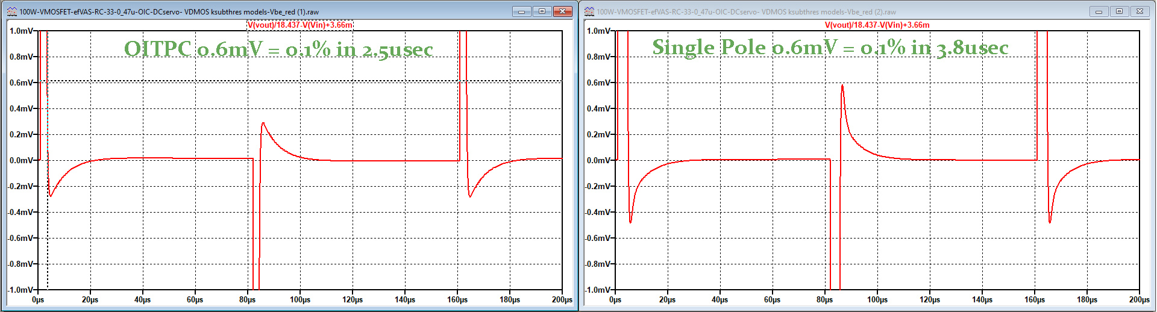Click the 140µs time label in right plot
This screenshot has height=312, width=1157.
982,299
